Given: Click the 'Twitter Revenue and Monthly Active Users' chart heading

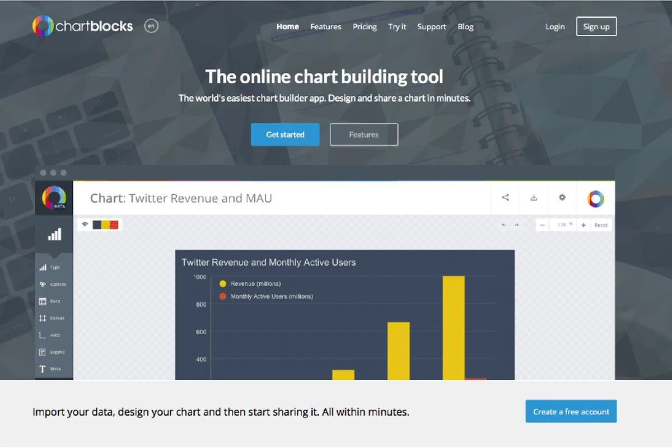Looking at the screenshot, I should click(x=268, y=262).
